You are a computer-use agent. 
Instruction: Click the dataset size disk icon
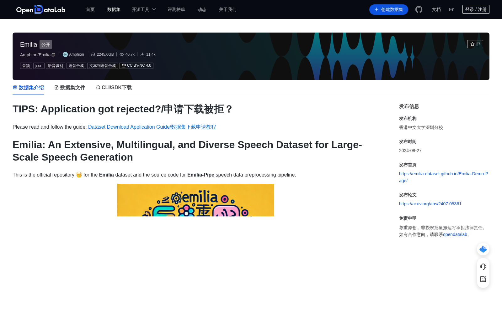(93, 54)
